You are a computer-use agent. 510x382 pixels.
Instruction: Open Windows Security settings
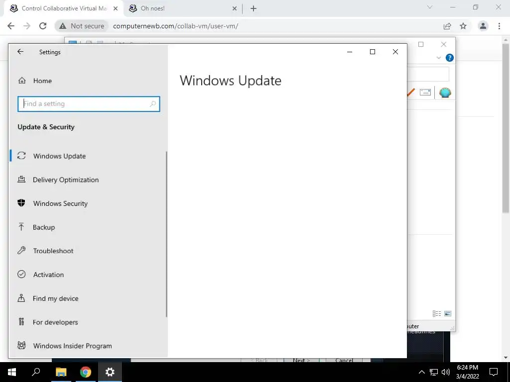point(88,203)
